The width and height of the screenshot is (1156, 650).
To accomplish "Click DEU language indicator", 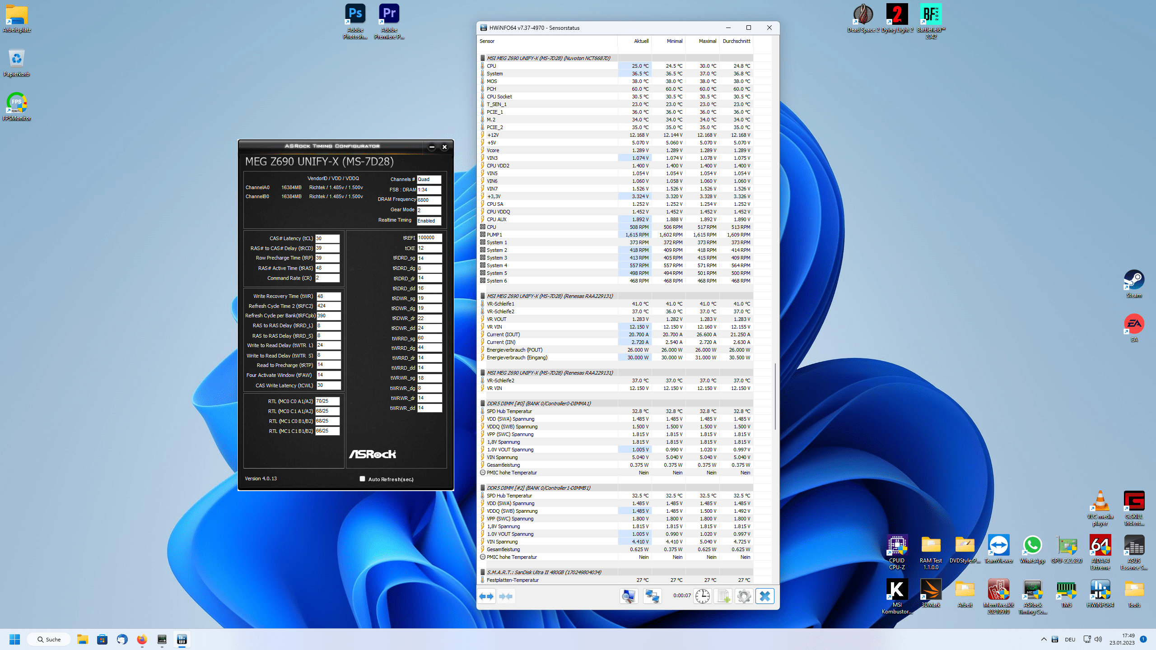I will pos(1070,639).
